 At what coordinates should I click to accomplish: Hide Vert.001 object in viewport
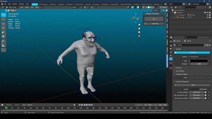point(207,18)
